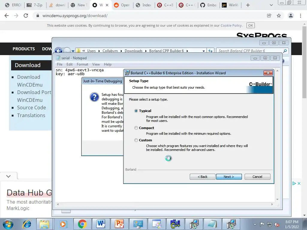Select the Compact setup type option

136,128
